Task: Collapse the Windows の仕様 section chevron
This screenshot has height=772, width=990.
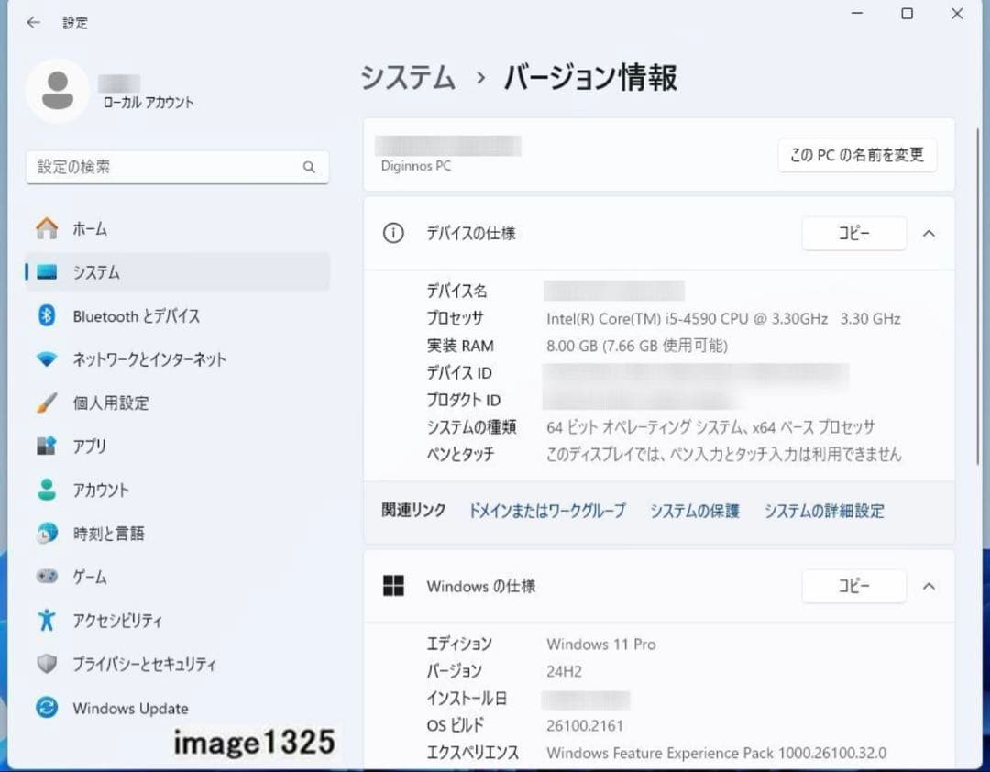Action: point(929,586)
